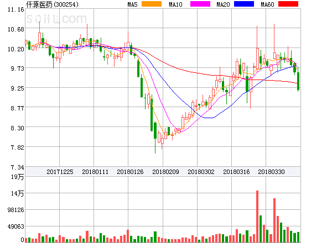Click the 19万 volume axis label
The width and height of the screenshot is (332, 243).
pyautogui.click(x=17, y=177)
